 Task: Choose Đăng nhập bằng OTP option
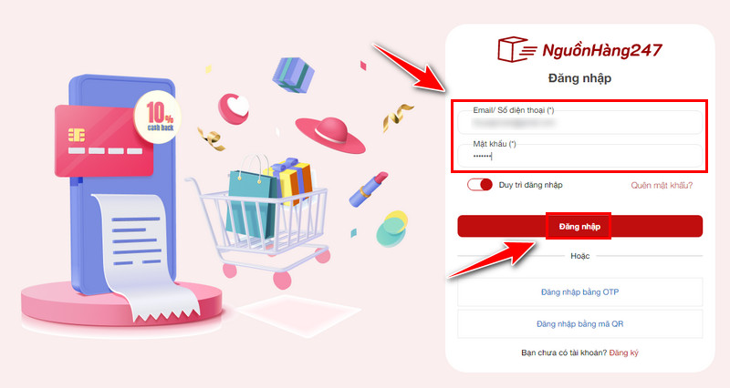pyautogui.click(x=579, y=291)
